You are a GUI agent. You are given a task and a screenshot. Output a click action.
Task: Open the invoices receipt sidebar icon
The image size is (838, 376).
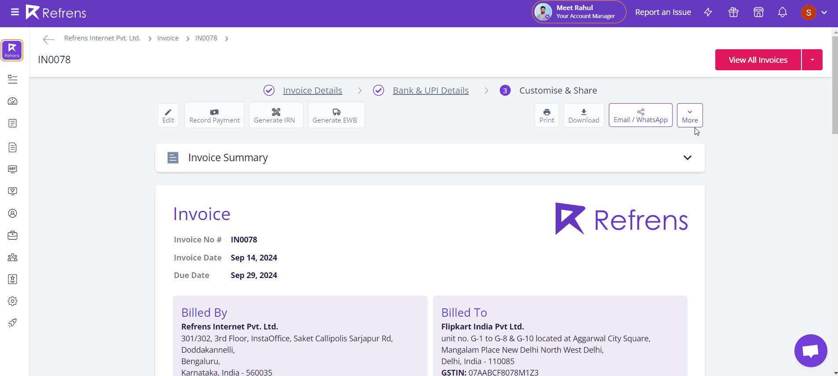pos(13,123)
